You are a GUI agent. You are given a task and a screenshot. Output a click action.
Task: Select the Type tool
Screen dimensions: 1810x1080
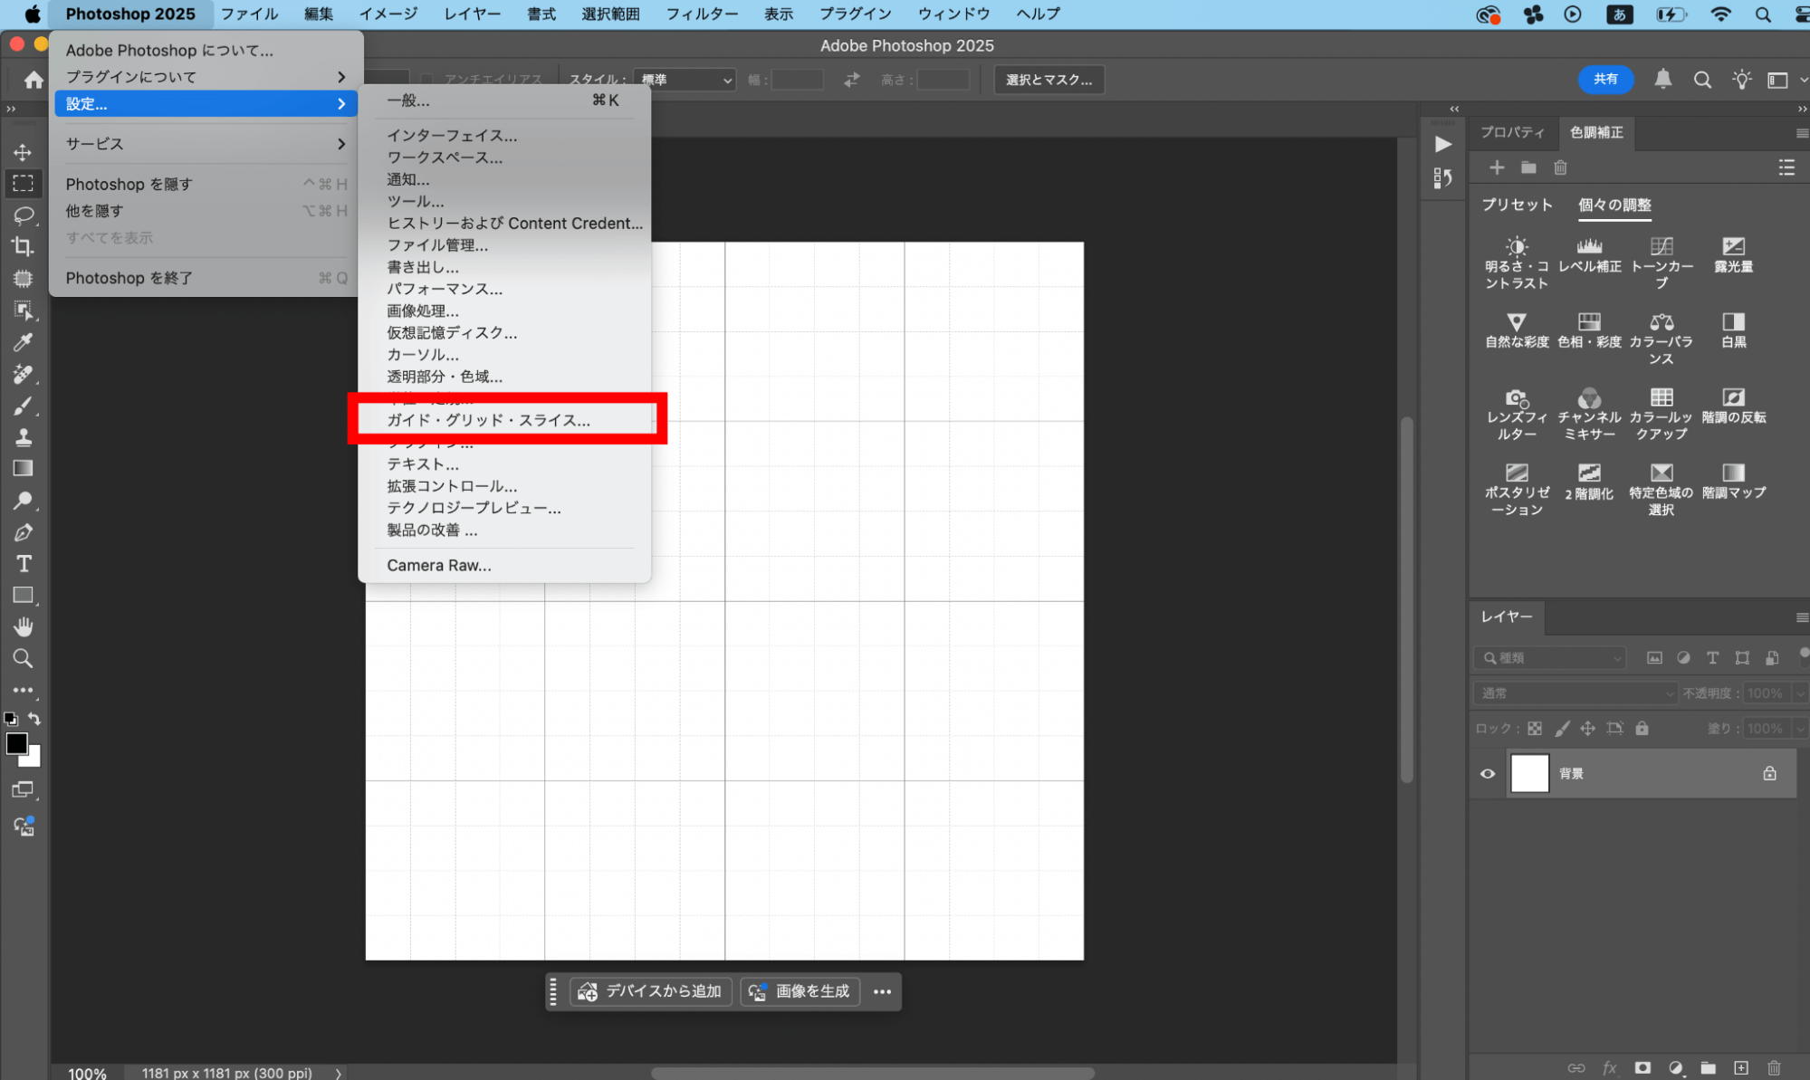24,563
